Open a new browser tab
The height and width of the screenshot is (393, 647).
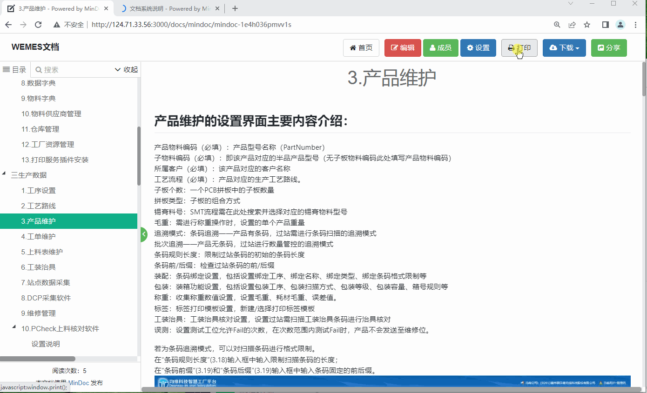235,8
